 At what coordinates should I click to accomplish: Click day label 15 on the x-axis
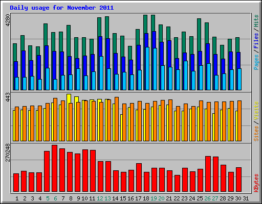[123, 198]
